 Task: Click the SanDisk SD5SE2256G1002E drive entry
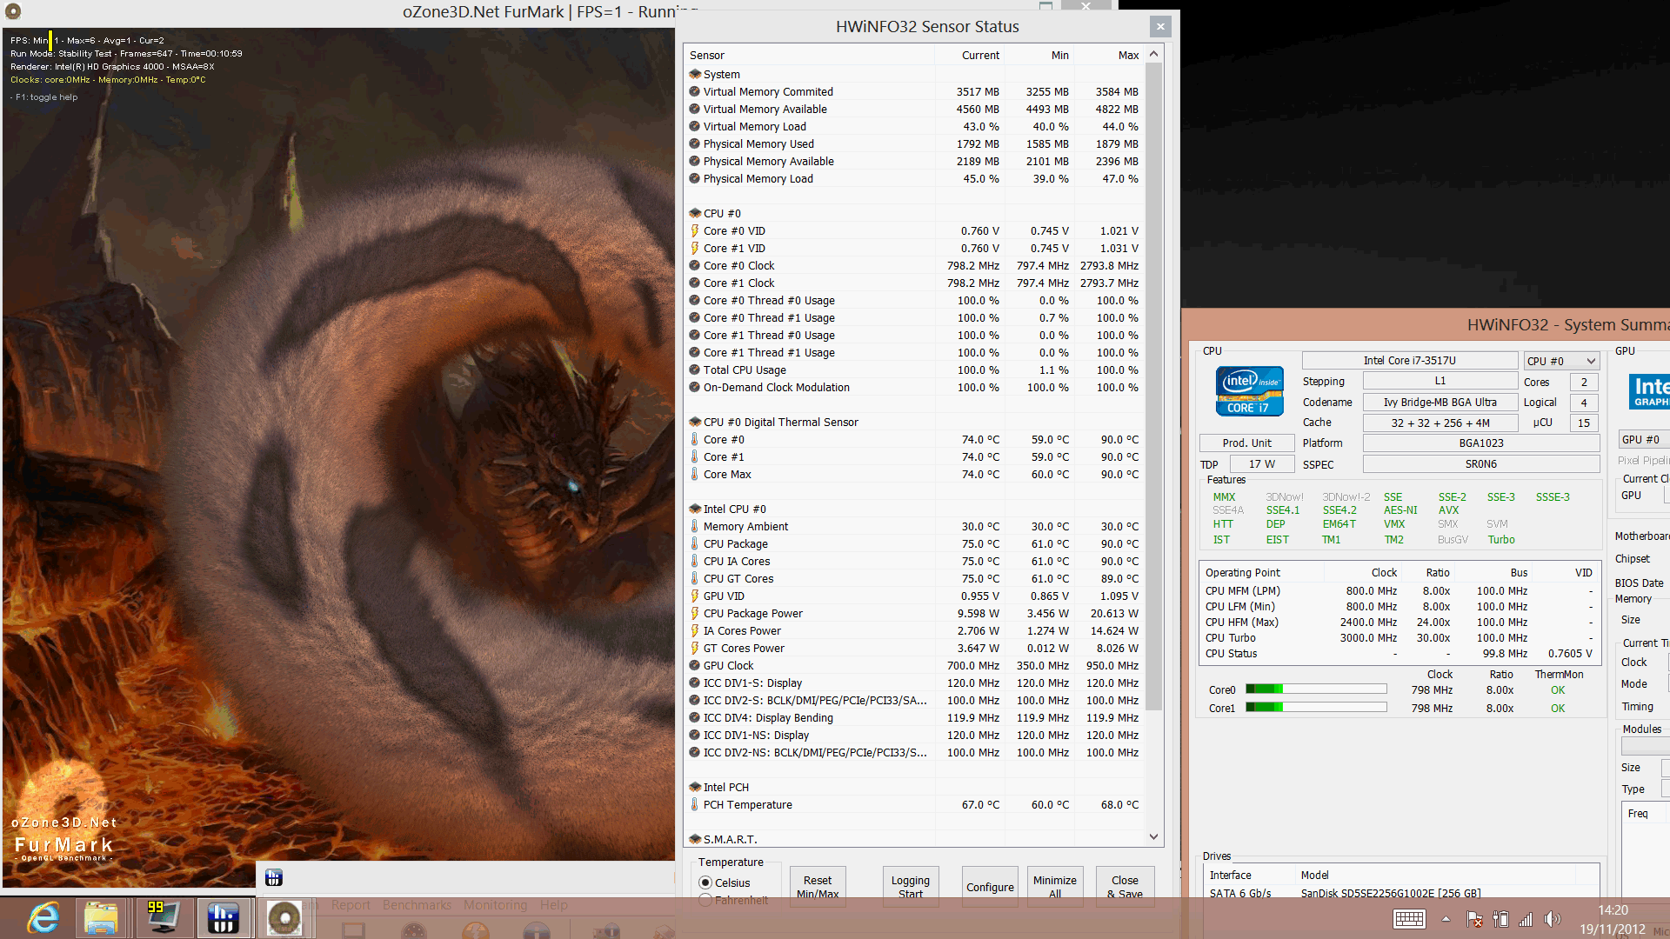click(1391, 894)
